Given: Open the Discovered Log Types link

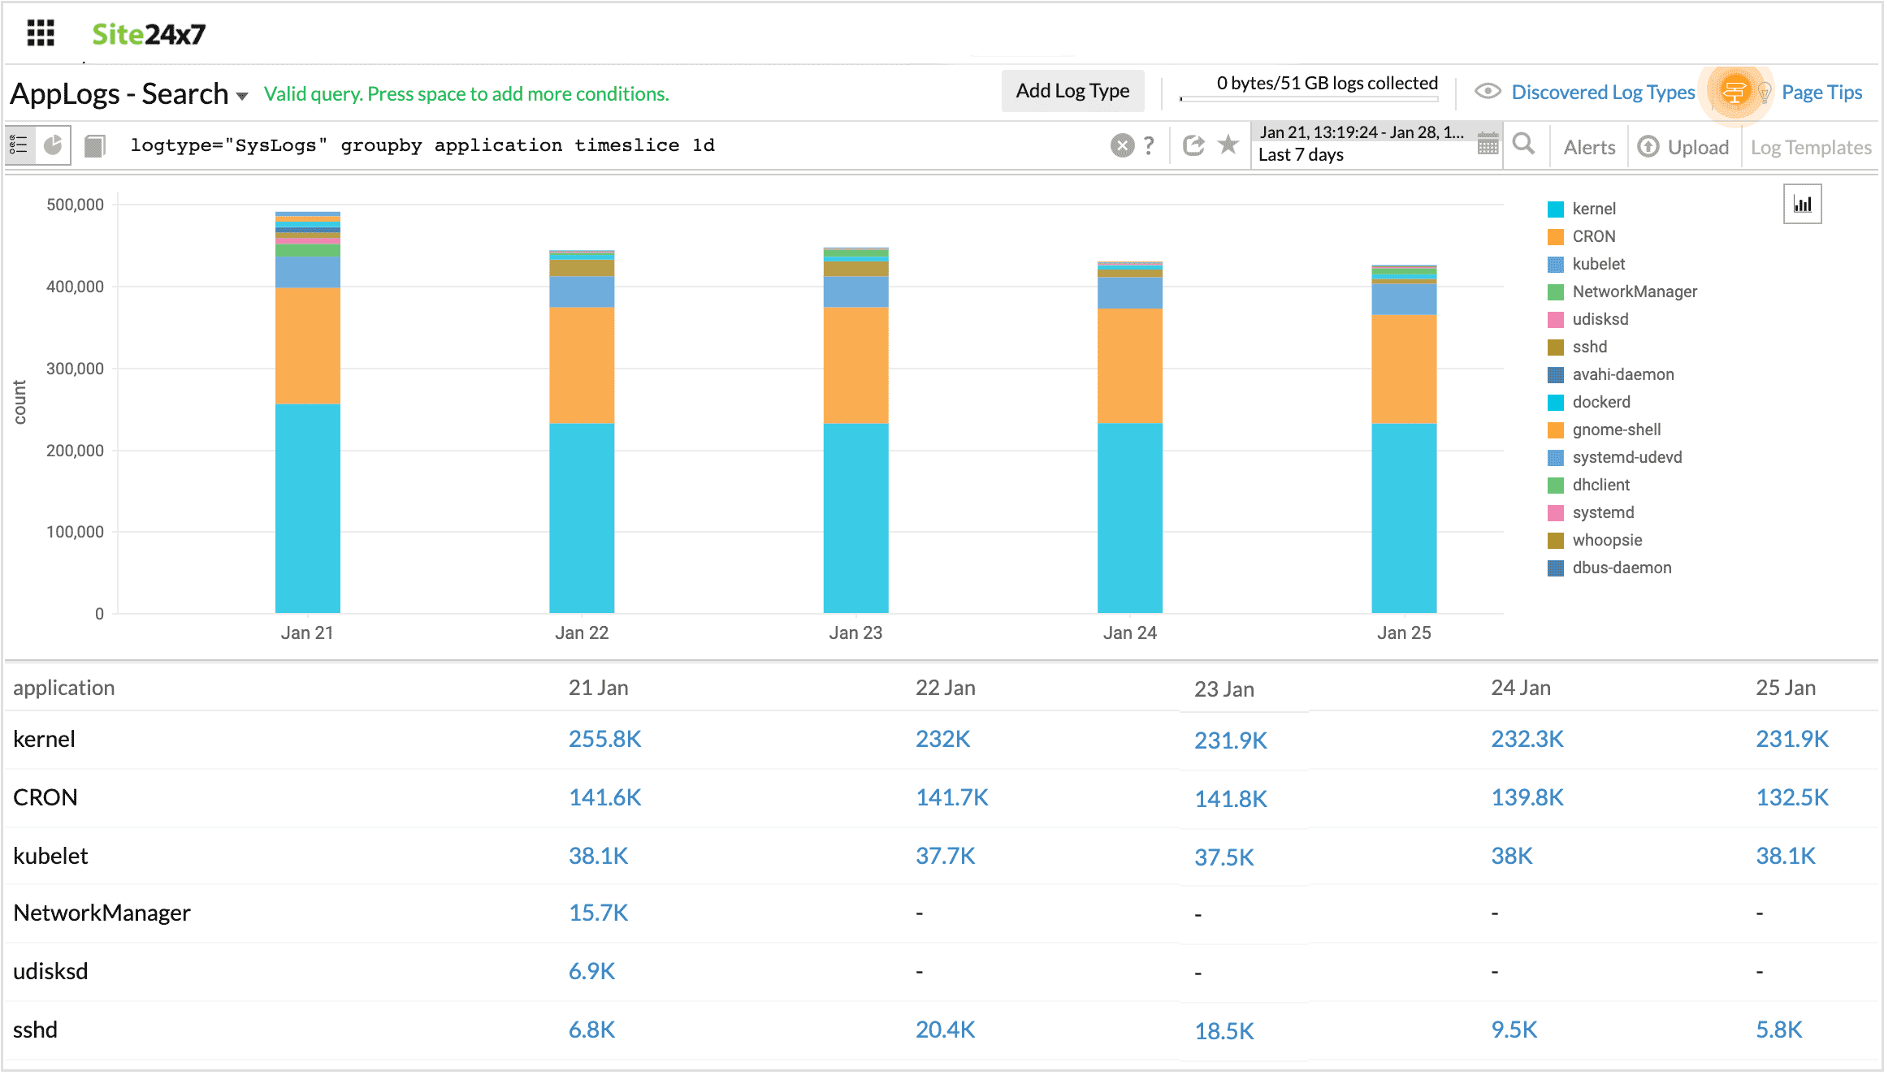Looking at the screenshot, I should (x=1602, y=92).
